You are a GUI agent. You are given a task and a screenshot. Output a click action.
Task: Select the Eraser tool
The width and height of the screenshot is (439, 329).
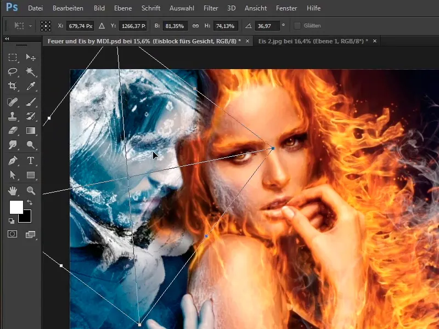click(13, 131)
